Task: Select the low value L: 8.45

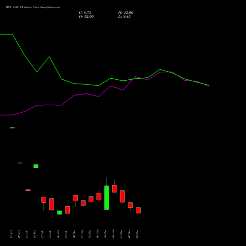Action: (124, 17)
